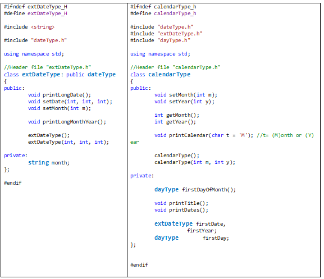Image resolution: width=324 pixels, height=279 pixels.
Task: Click 'extDateType(int, int, int);' constructor line
Action: (x=69, y=142)
